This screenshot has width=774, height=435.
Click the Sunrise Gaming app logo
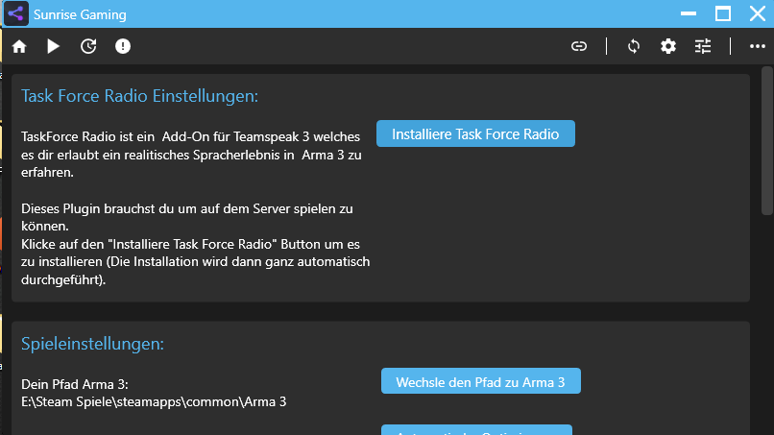17,14
